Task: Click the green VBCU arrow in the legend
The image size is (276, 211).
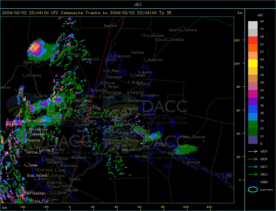Action: pyautogui.click(x=253, y=175)
